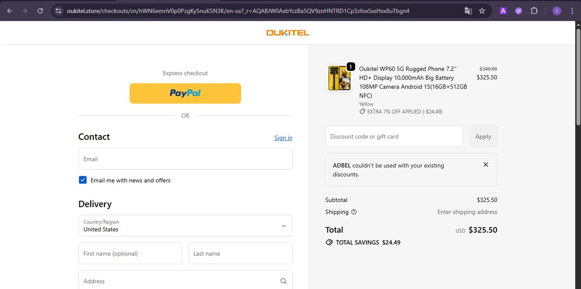Dismiss the ADBEL discount error message
Viewport: 581px width, 289px height.
486,165
